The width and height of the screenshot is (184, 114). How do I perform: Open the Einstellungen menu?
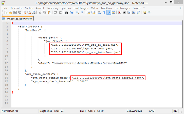pos(81,8)
